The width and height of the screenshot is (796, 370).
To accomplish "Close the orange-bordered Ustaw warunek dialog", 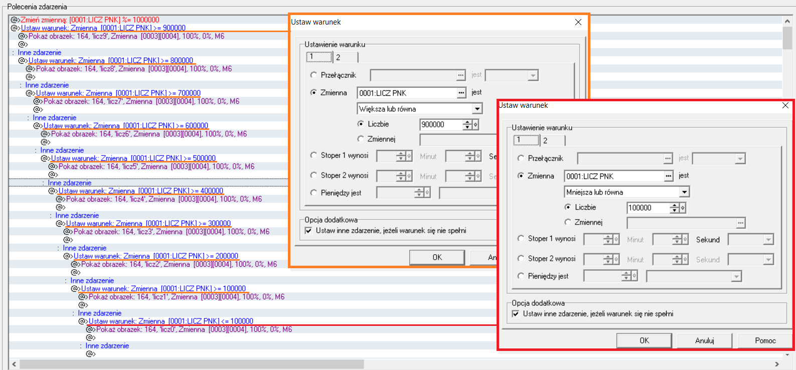I will coord(578,22).
